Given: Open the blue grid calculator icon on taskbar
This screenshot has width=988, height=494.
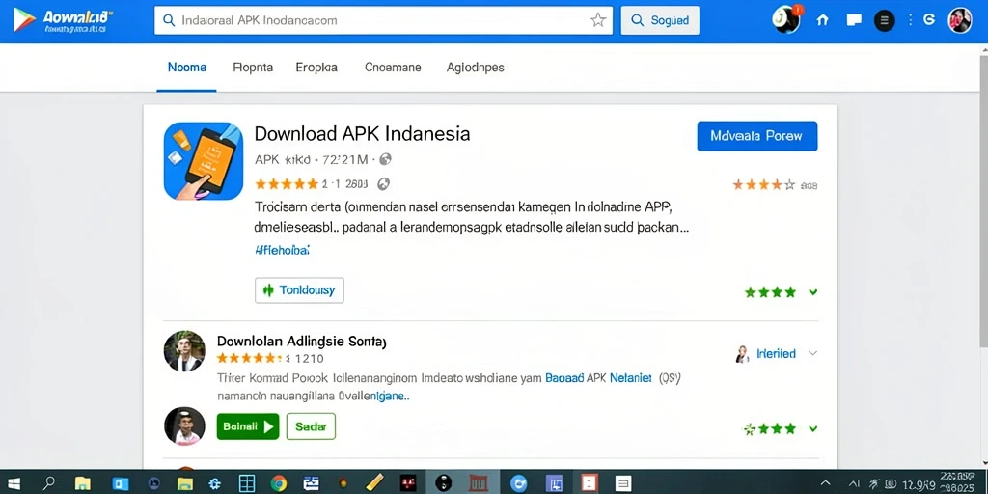Looking at the screenshot, I should (246, 483).
